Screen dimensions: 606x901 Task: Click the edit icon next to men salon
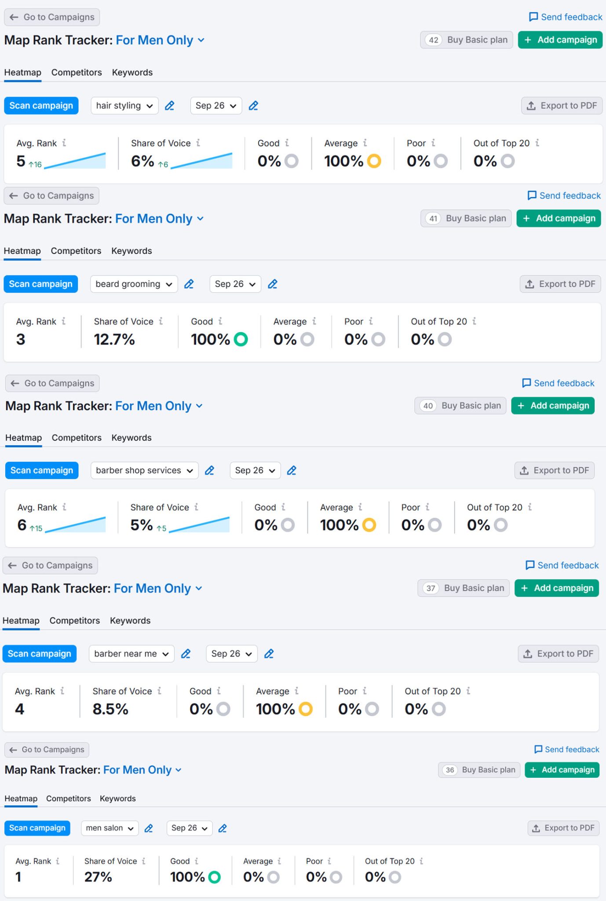(x=149, y=828)
